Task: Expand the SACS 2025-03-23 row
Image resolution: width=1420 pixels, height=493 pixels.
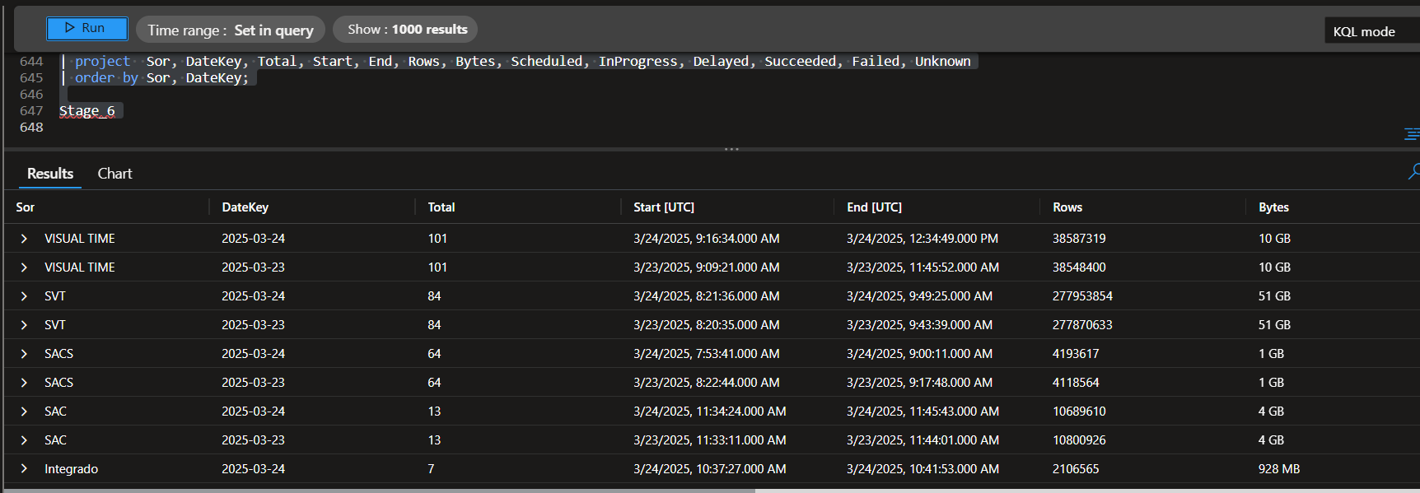Action: [x=24, y=383]
